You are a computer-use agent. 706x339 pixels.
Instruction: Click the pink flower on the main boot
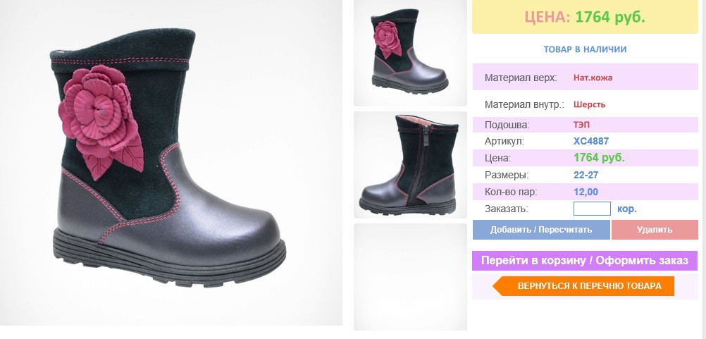coord(100,119)
